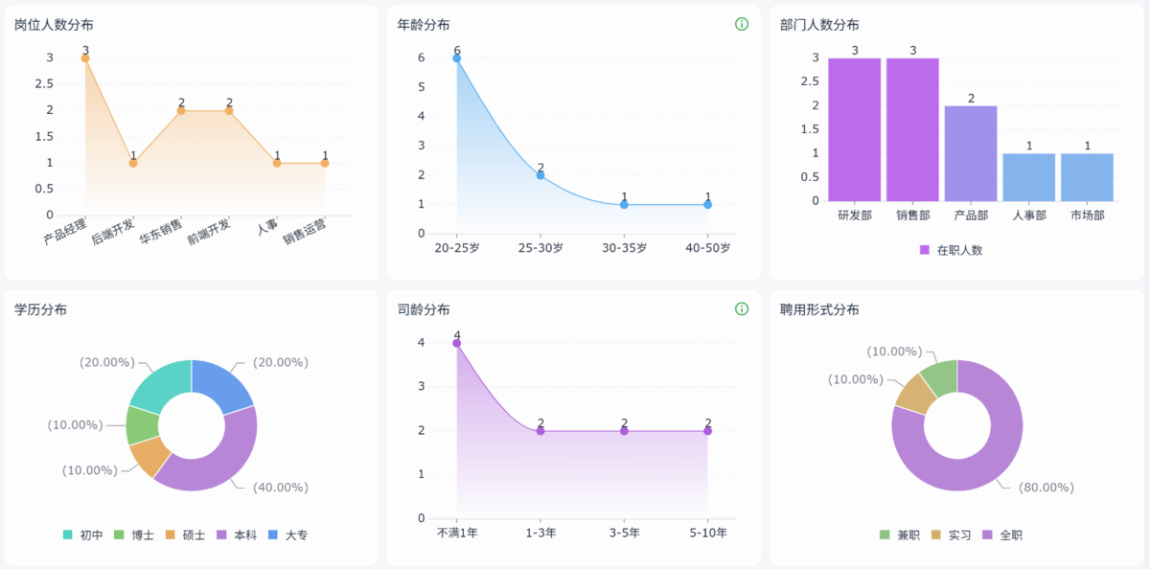Click the info icon on 司龄分布 card
Viewport: 1150px width, 569px height.
pos(741,308)
